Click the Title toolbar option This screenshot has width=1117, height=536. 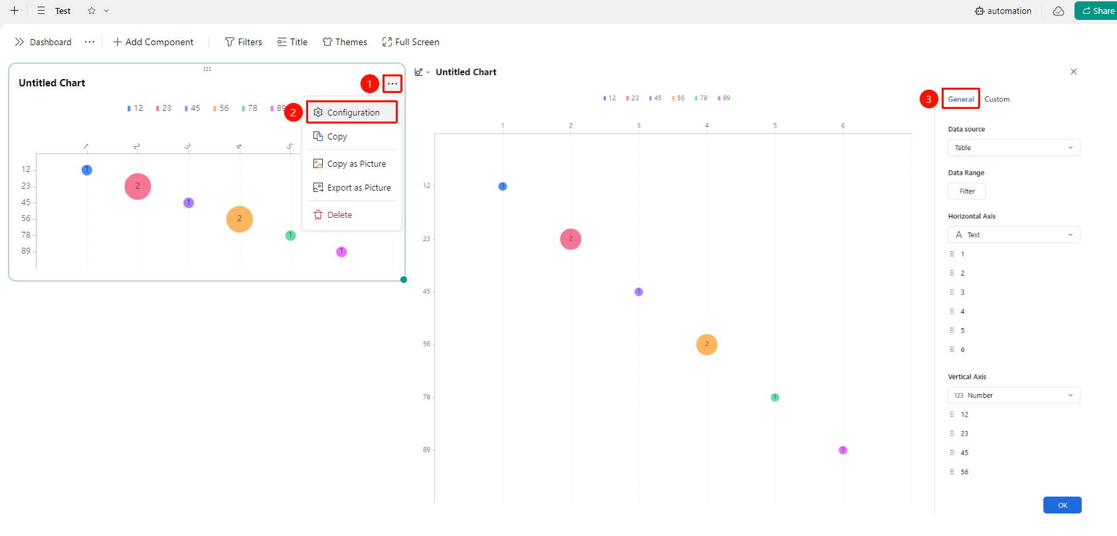click(x=293, y=42)
